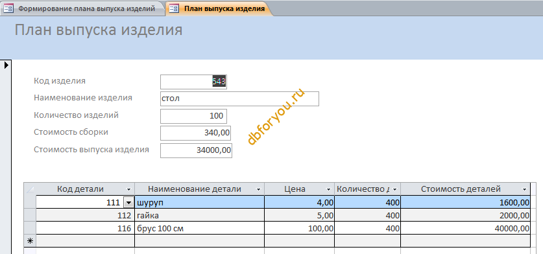
Task: Click the cost cell 1600,00
Action: pyautogui.click(x=465, y=202)
